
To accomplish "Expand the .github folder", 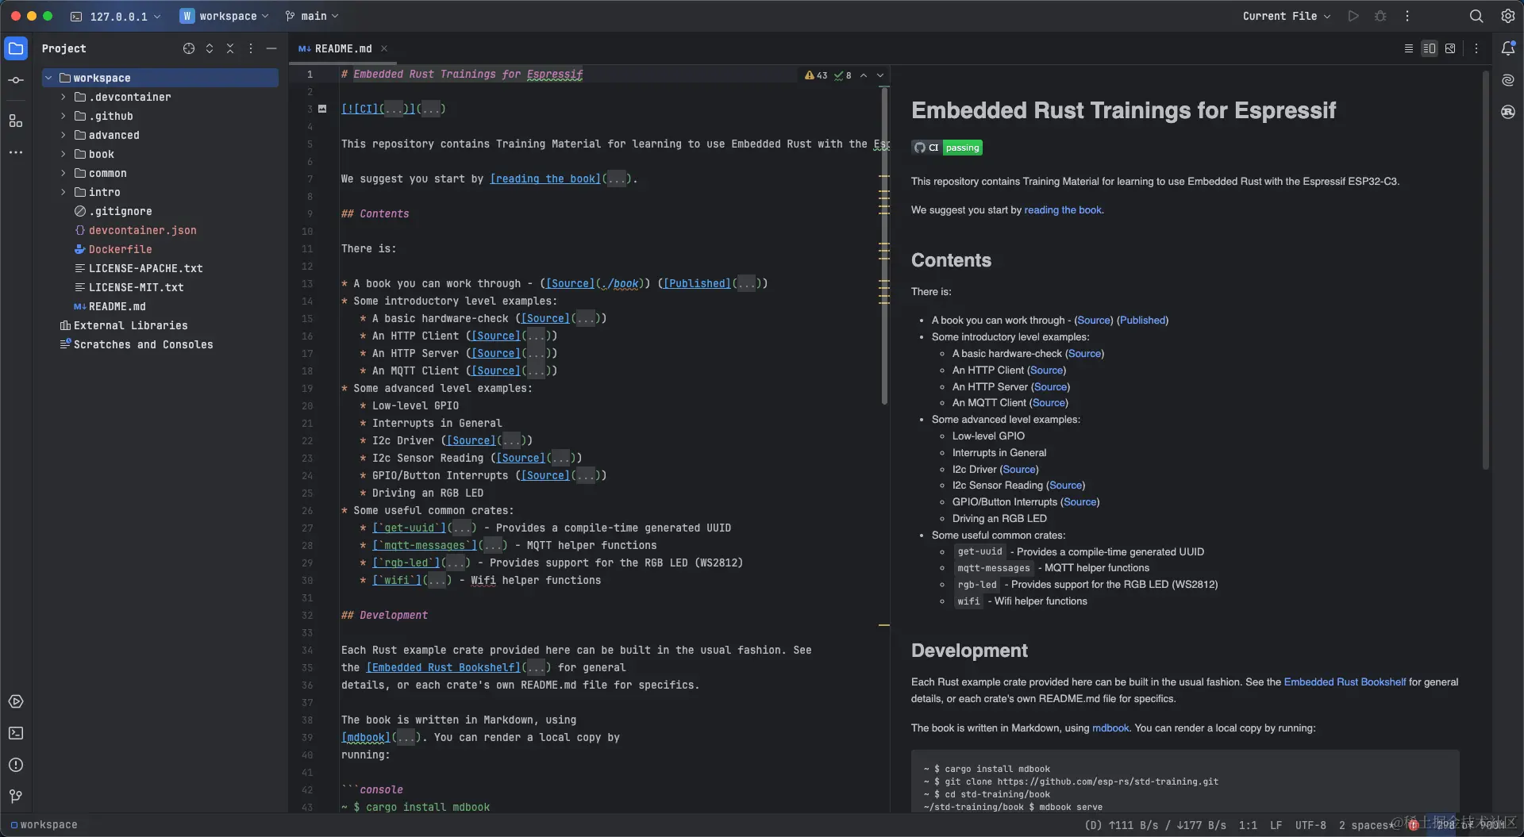I will tap(63, 116).
